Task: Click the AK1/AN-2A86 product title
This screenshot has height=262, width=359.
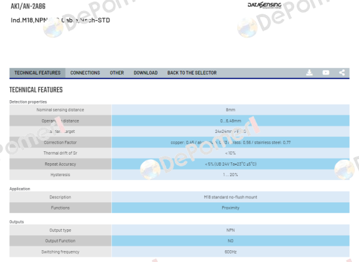Action: 28,6
